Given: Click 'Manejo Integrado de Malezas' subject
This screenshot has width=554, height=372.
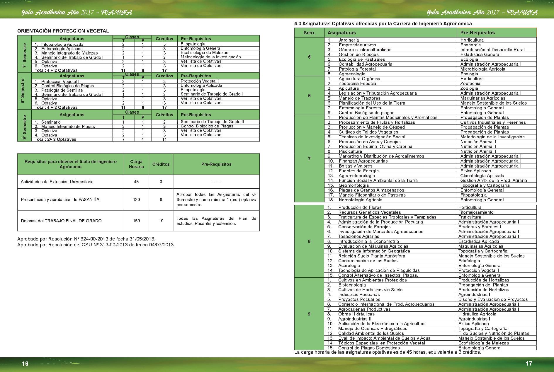Looking at the screenshot, I should 69,53.
